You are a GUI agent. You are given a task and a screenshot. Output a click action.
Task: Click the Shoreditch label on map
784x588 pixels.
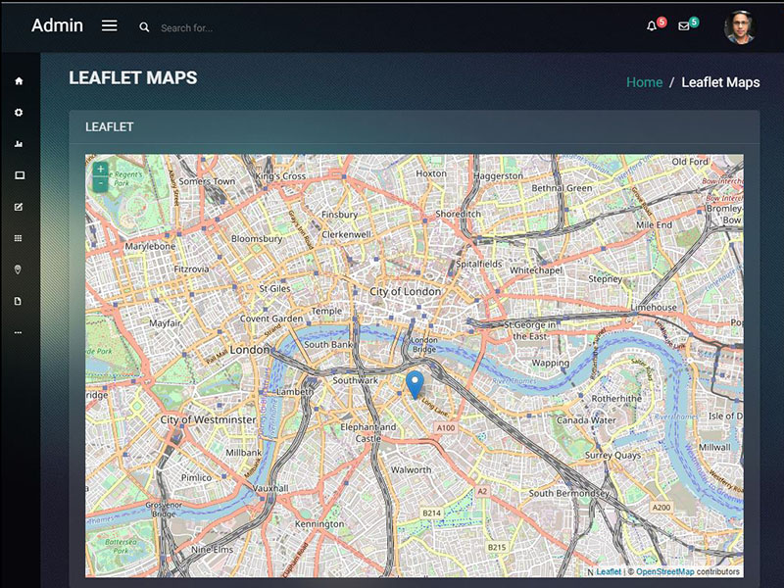point(458,214)
